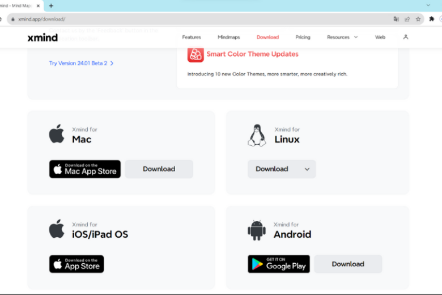The height and width of the screenshot is (295, 442).
Task: Click the Linux penguin icon
Action: [257, 135]
